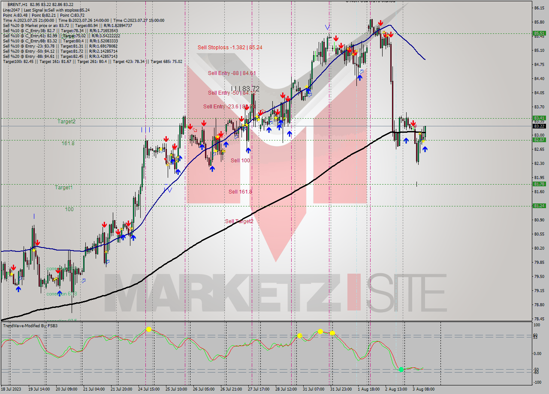549x394 pixels.
Task: Click the red 'Sell 100' label
Action: pyautogui.click(x=240, y=161)
